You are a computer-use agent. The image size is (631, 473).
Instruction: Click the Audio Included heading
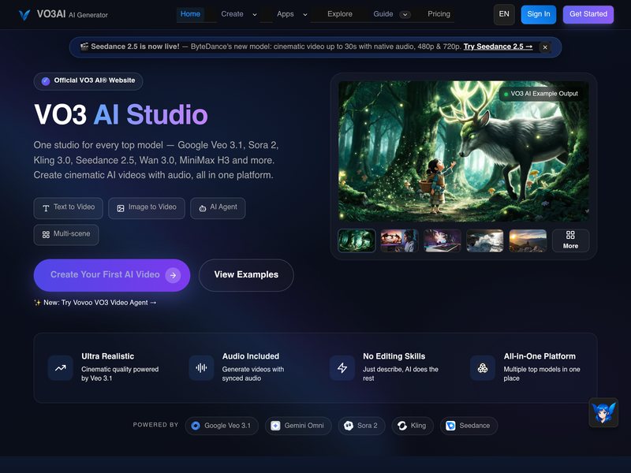(x=250, y=356)
